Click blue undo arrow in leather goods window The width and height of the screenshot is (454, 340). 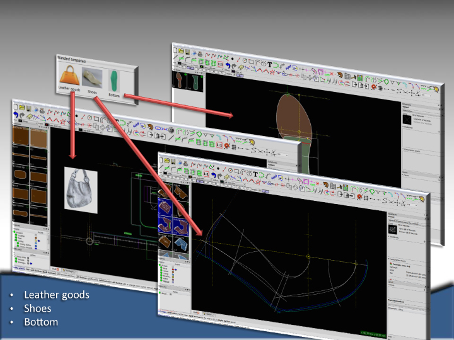(x=17, y=116)
